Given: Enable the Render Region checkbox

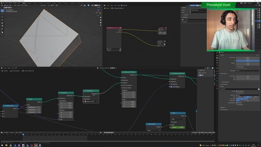Looking at the screenshot, I should click(237, 67).
